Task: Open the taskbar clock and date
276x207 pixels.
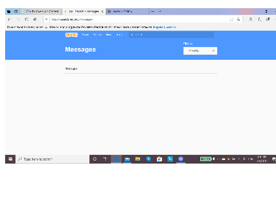Action: pos(262,159)
